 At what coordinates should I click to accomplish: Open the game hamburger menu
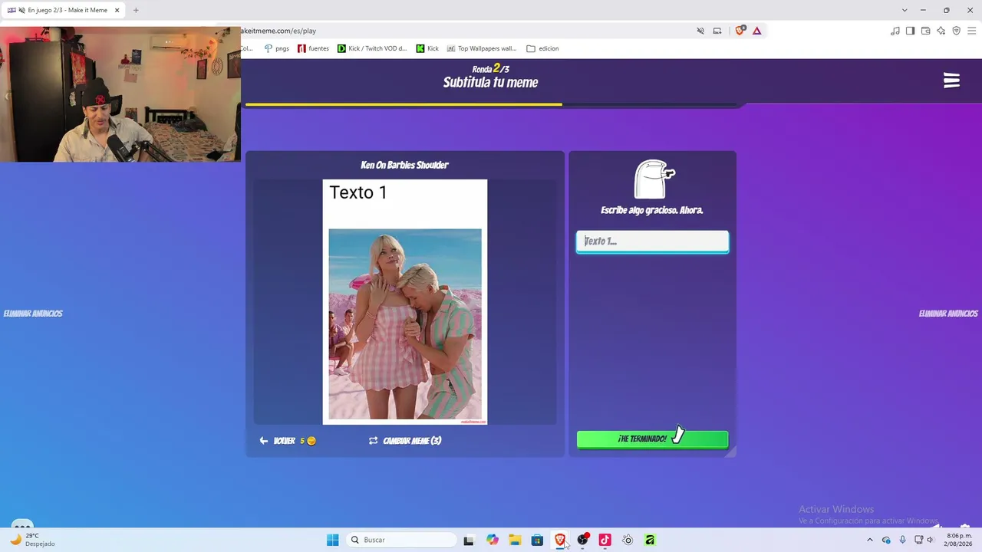pos(951,80)
